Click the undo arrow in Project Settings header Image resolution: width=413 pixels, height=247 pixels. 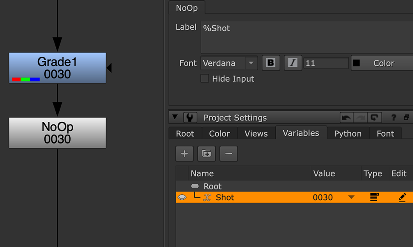pos(346,118)
